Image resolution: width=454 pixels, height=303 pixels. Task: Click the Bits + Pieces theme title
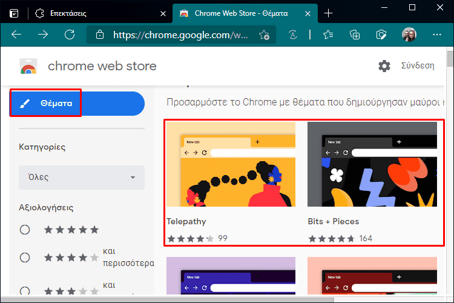(x=334, y=222)
